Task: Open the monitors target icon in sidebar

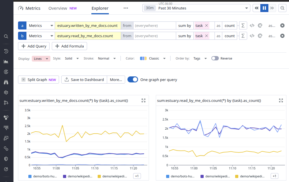Action: tap(6, 72)
